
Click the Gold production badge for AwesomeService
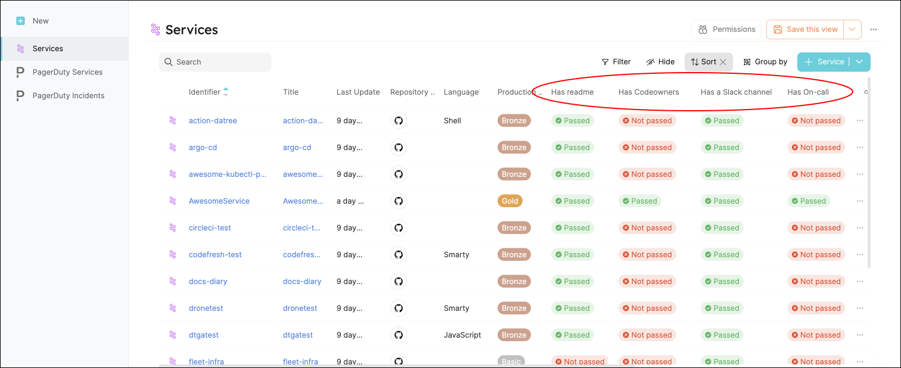click(509, 201)
